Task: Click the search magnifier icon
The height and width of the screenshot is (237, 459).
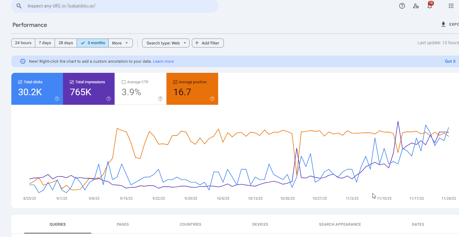Action: click(19, 6)
